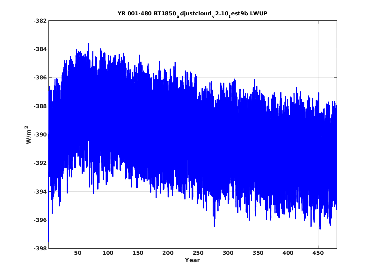Screen dimensions: 372x279
Task: Select the 'W/m2' y-axis label
Action: coord(28,135)
